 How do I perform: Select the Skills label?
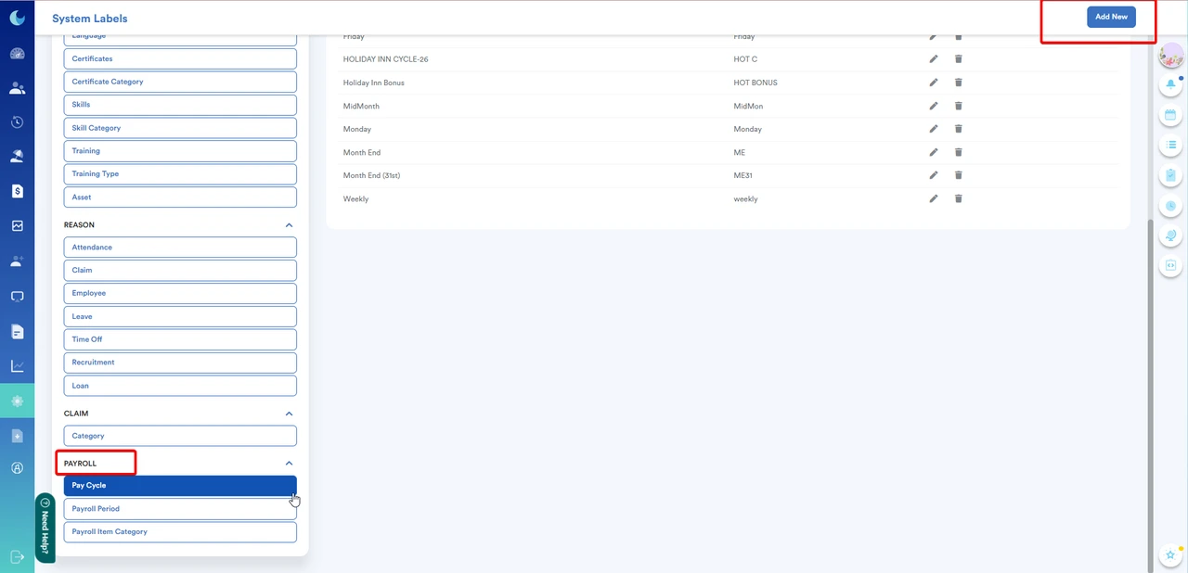pos(180,105)
